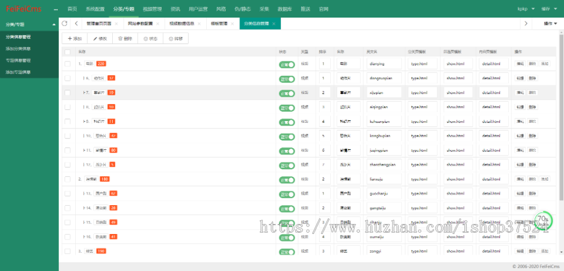Click the right arrow to scroll tabs forward

pyautogui.click(x=526, y=23)
